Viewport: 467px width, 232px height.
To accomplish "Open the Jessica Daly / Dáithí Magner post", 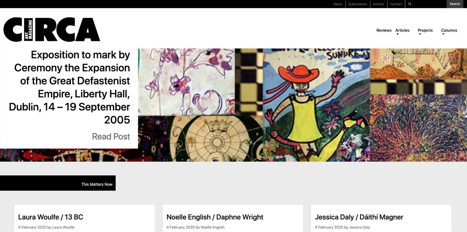I will pos(359,217).
